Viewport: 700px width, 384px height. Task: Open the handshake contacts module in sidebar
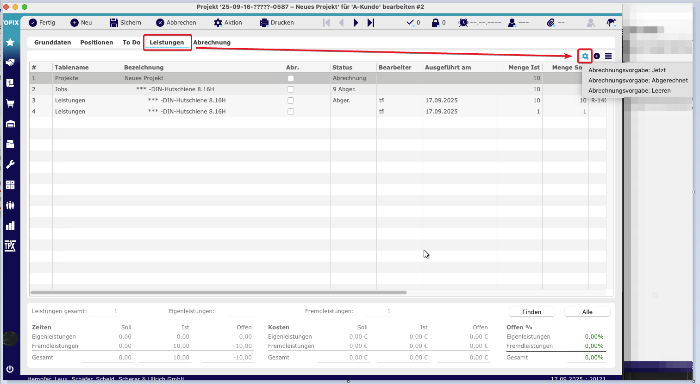tap(10, 63)
